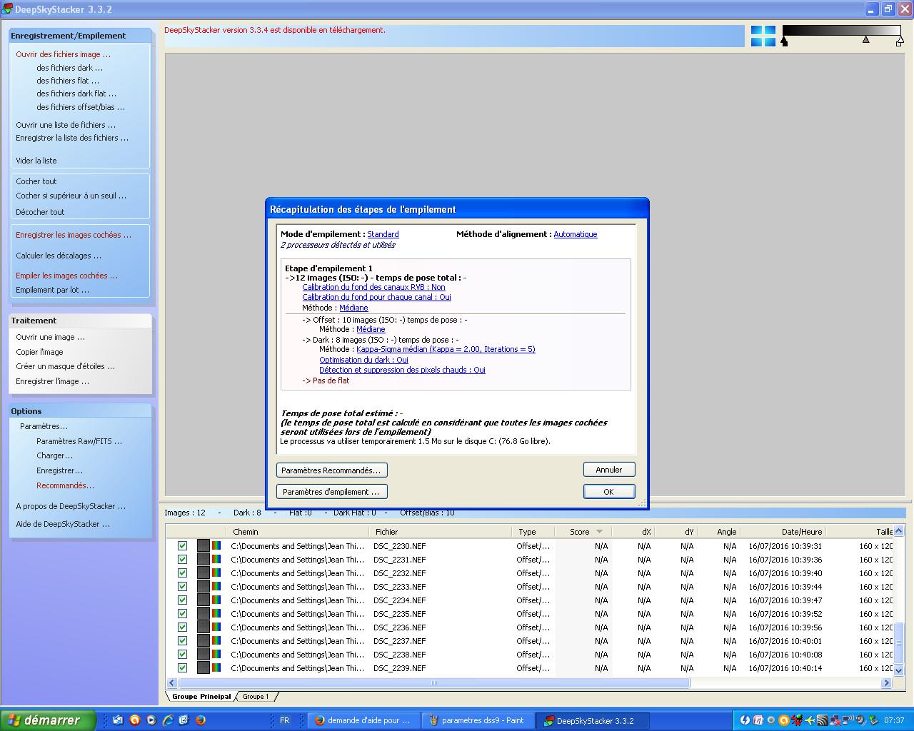
Task: Open the 'démarrer' Start menu
Action: 48,720
